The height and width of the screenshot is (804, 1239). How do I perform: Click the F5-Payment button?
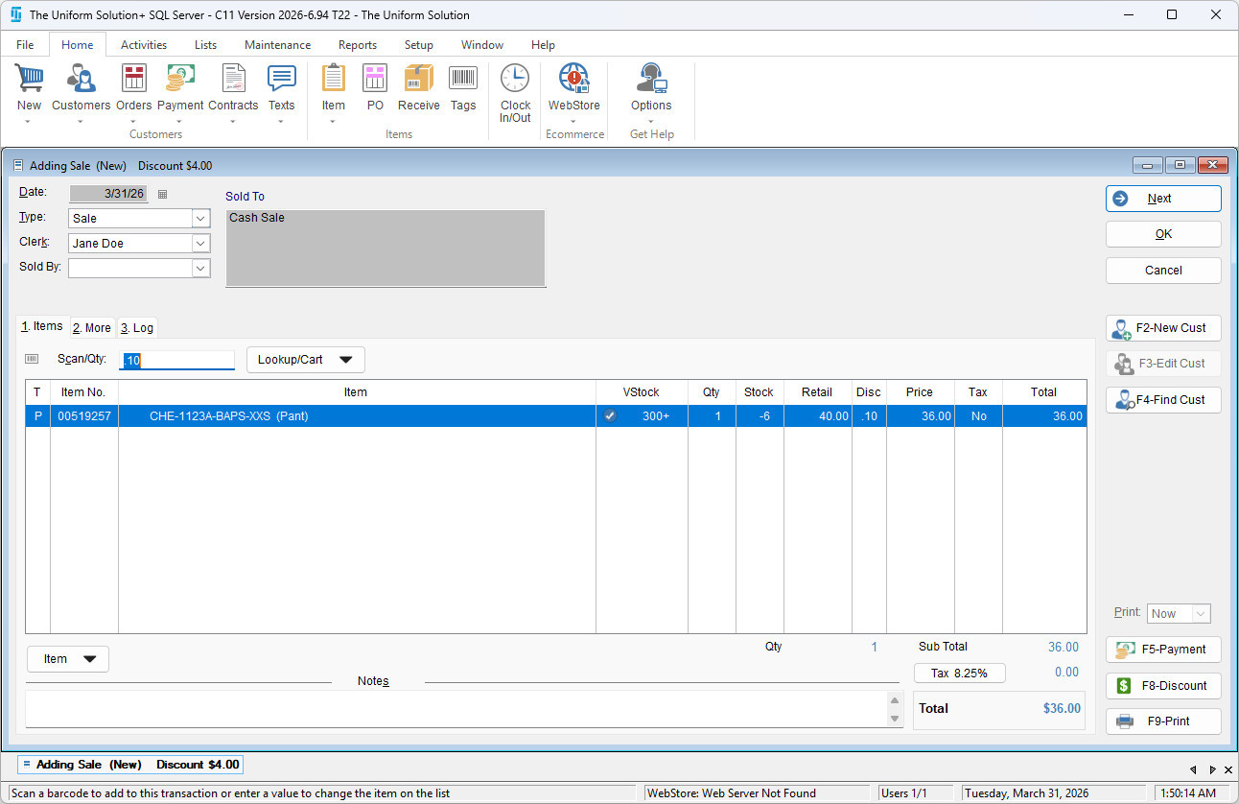1163,650
